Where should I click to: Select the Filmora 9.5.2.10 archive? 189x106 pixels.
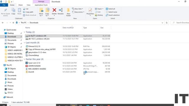pyautogui.click(x=68, y=46)
